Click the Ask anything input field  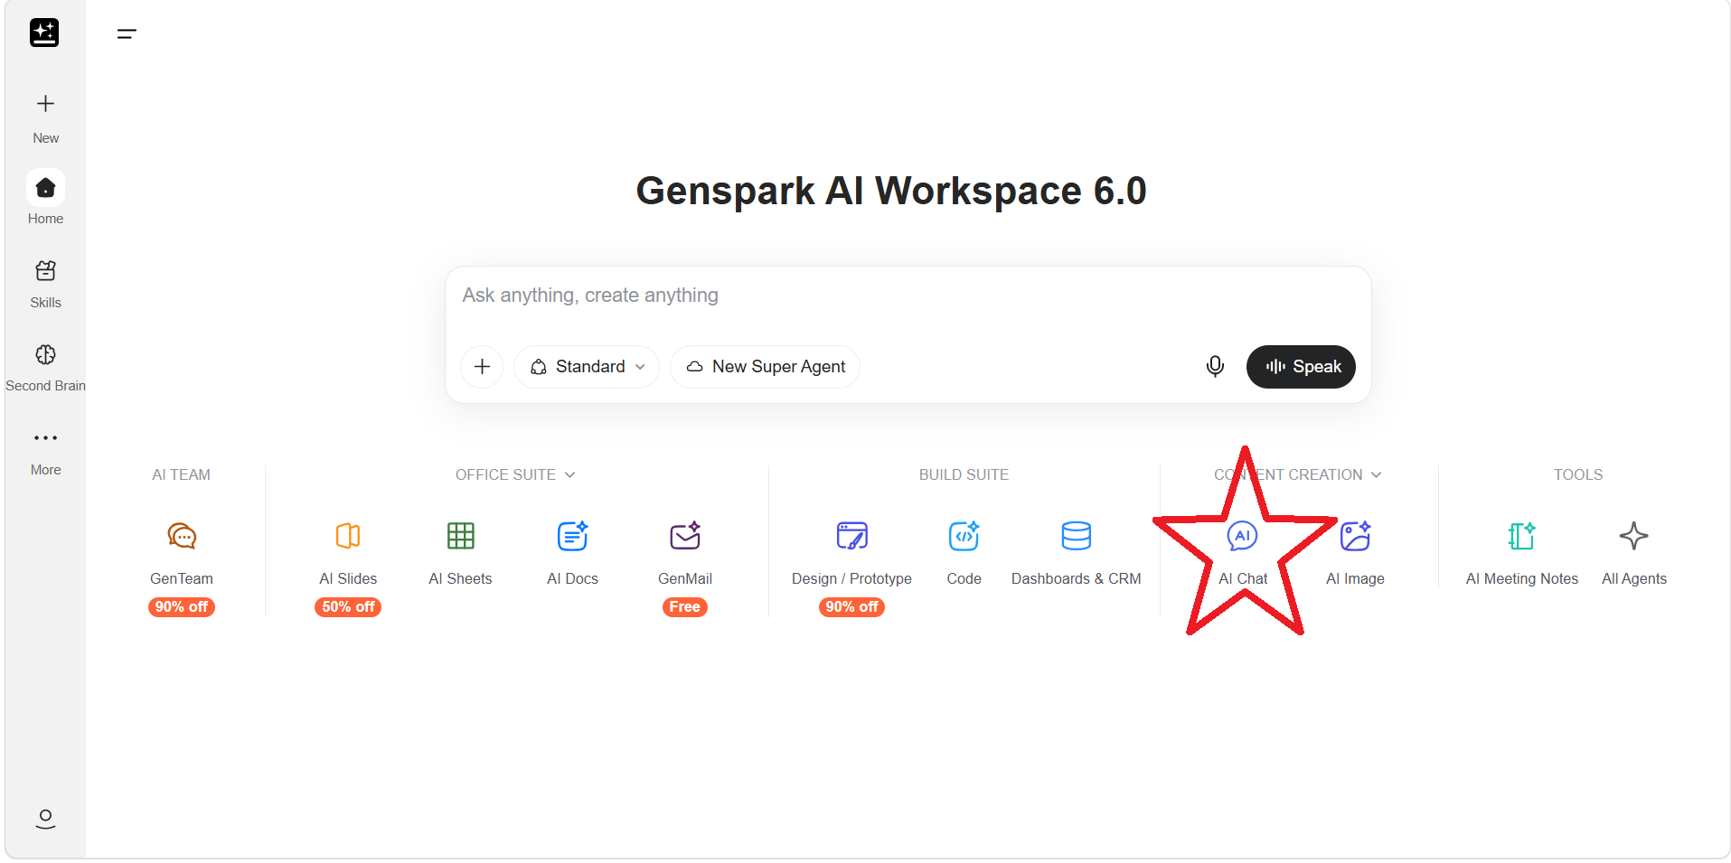(908, 296)
